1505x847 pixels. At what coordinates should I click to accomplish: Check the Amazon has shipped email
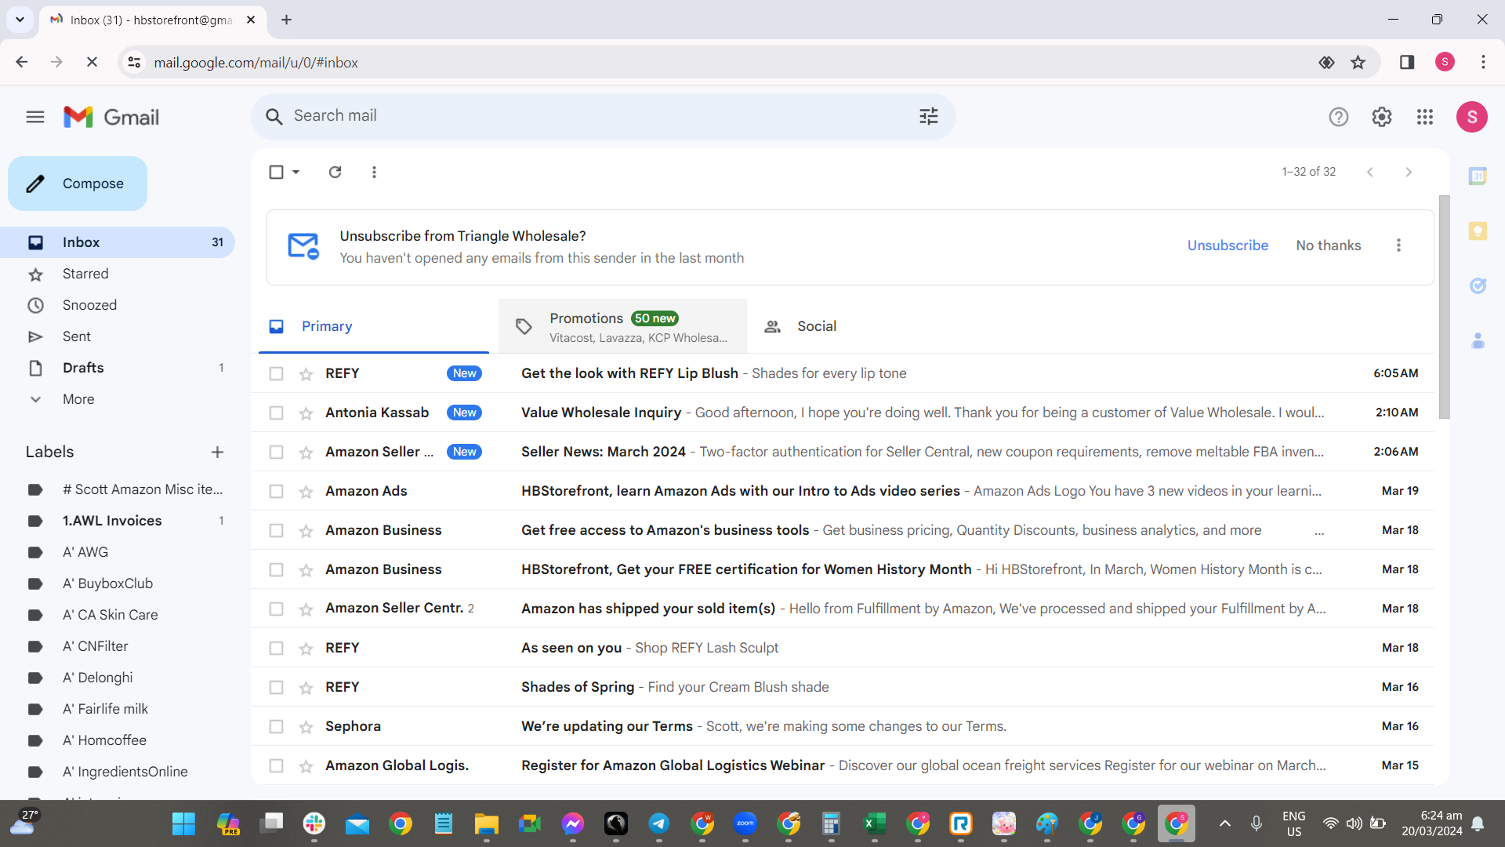pyautogui.click(x=276, y=609)
